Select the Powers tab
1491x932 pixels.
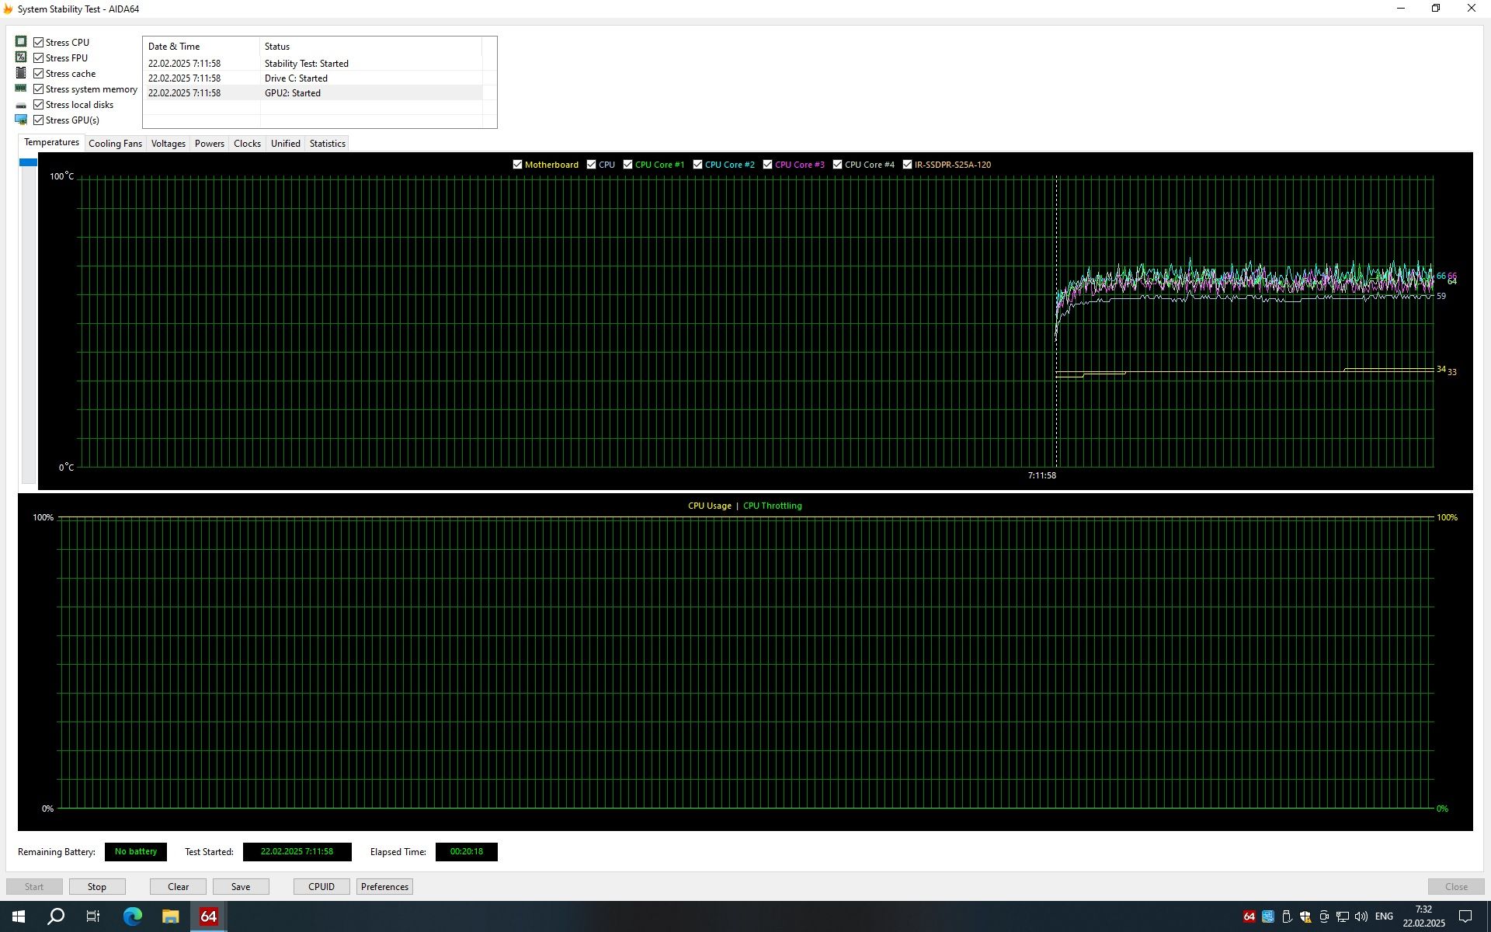(210, 144)
